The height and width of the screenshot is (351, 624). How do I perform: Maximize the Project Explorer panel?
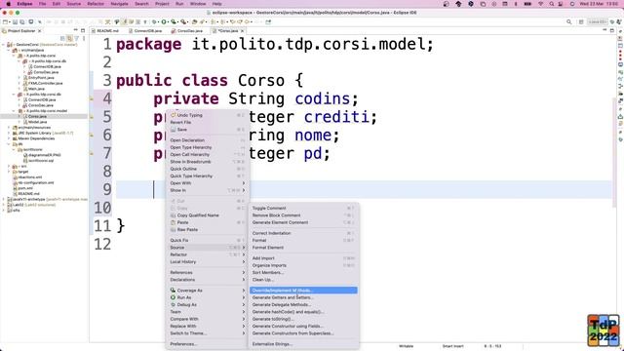83,30
